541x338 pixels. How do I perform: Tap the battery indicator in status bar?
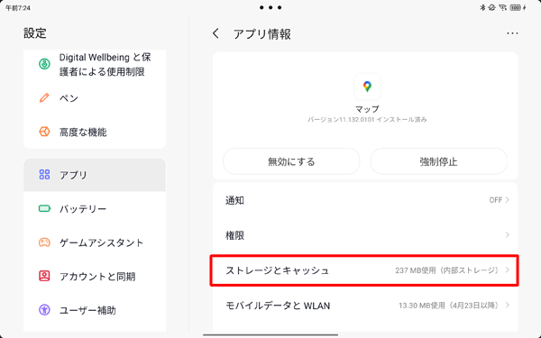pos(516,7)
